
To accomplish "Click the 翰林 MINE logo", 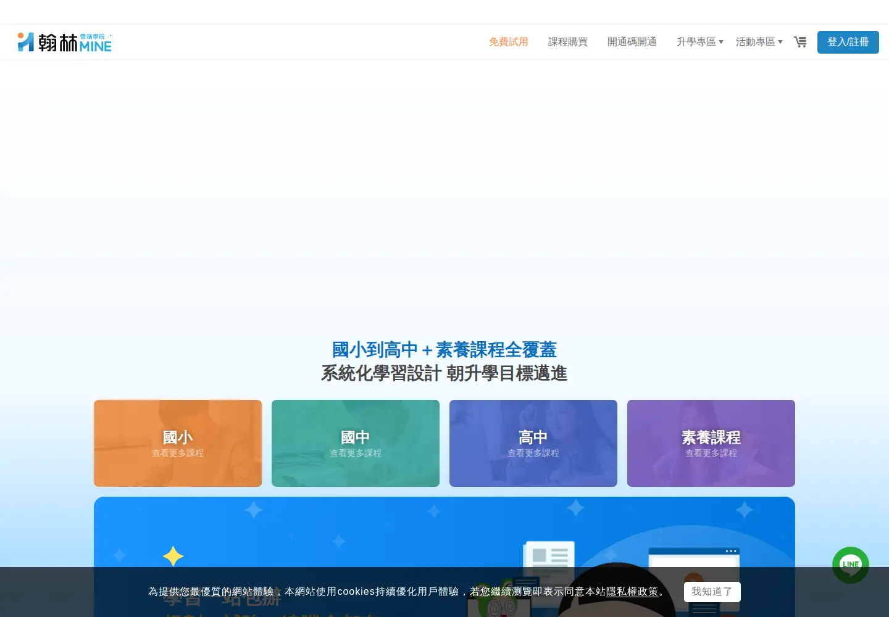I will coord(65,42).
